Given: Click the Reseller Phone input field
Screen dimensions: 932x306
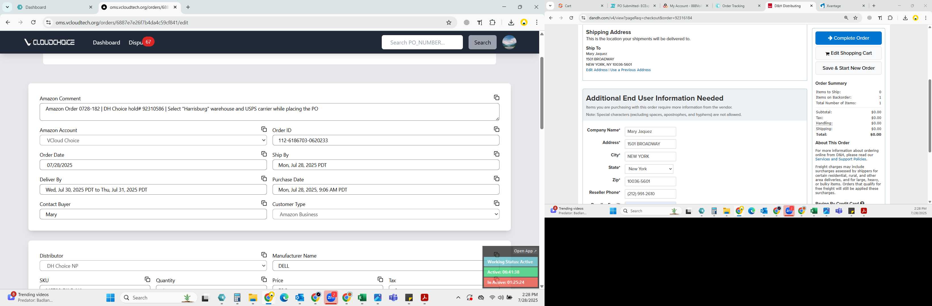Looking at the screenshot, I should click(650, 194).
